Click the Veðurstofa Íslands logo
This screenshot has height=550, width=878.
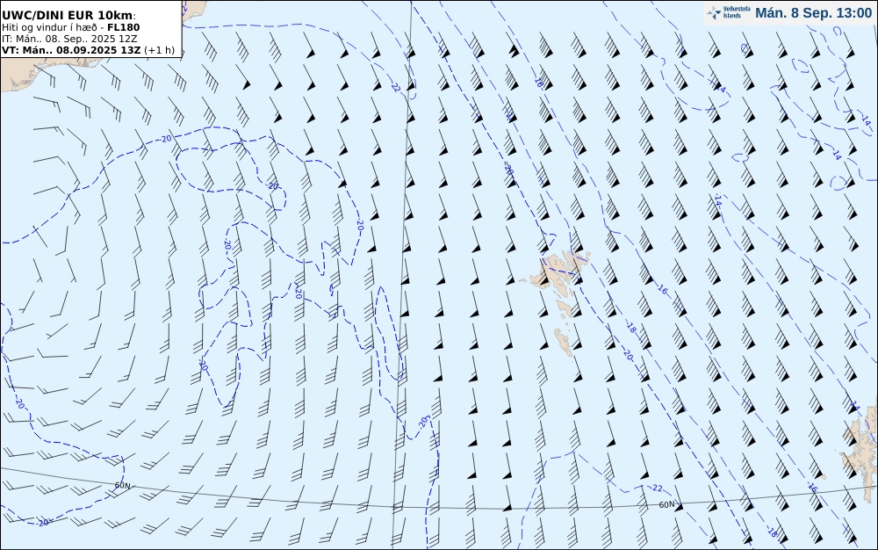click(729, 13)
